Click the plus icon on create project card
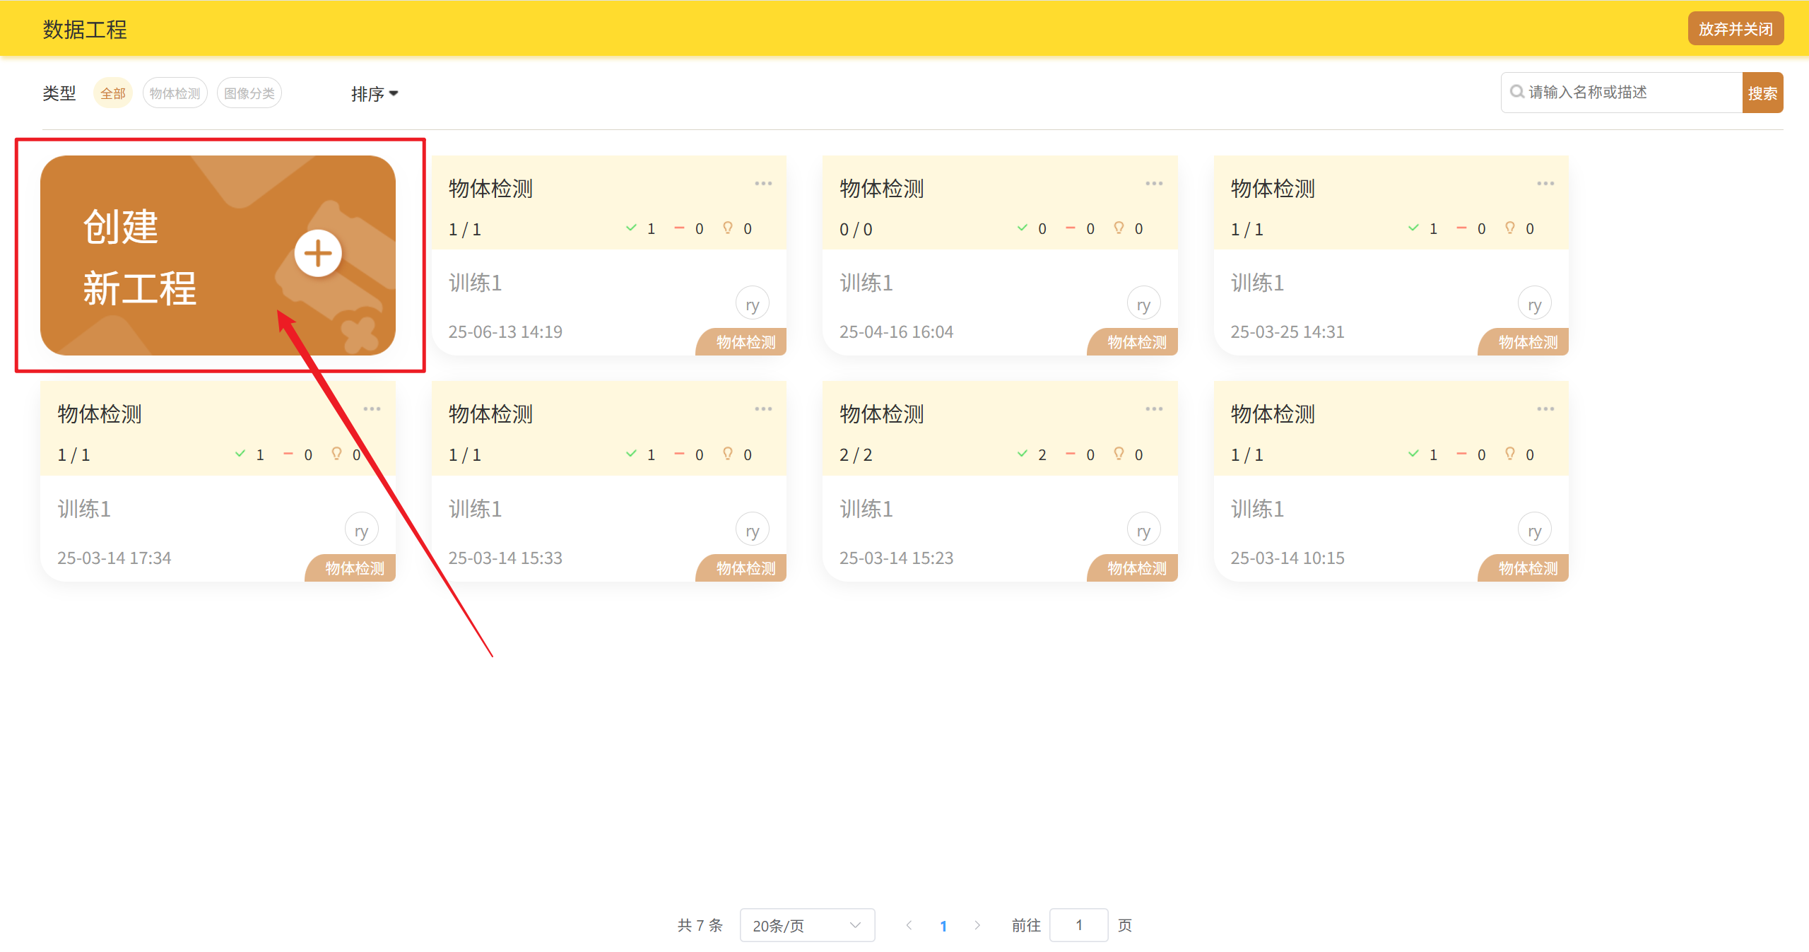 pyautogui.click(x=318, y=254)
